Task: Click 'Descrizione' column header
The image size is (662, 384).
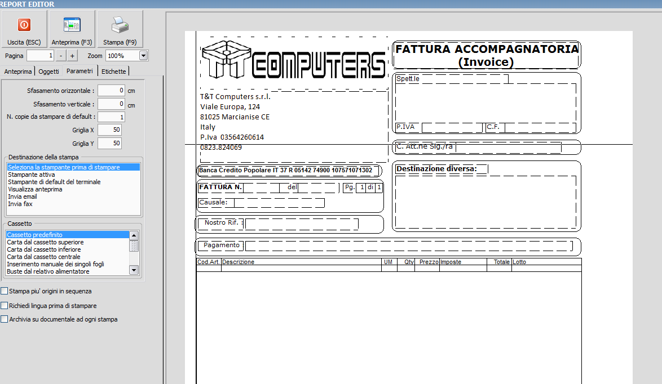Action: [238, 262]
